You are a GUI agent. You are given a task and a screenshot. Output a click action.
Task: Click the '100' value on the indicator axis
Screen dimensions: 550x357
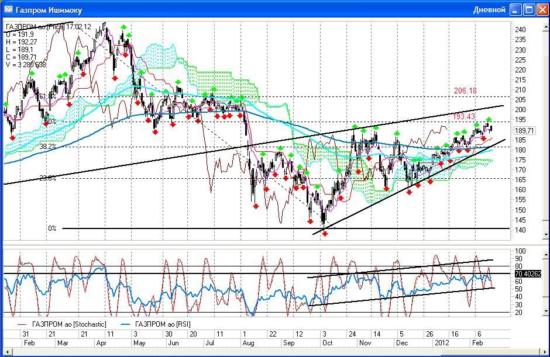(521, 251)
